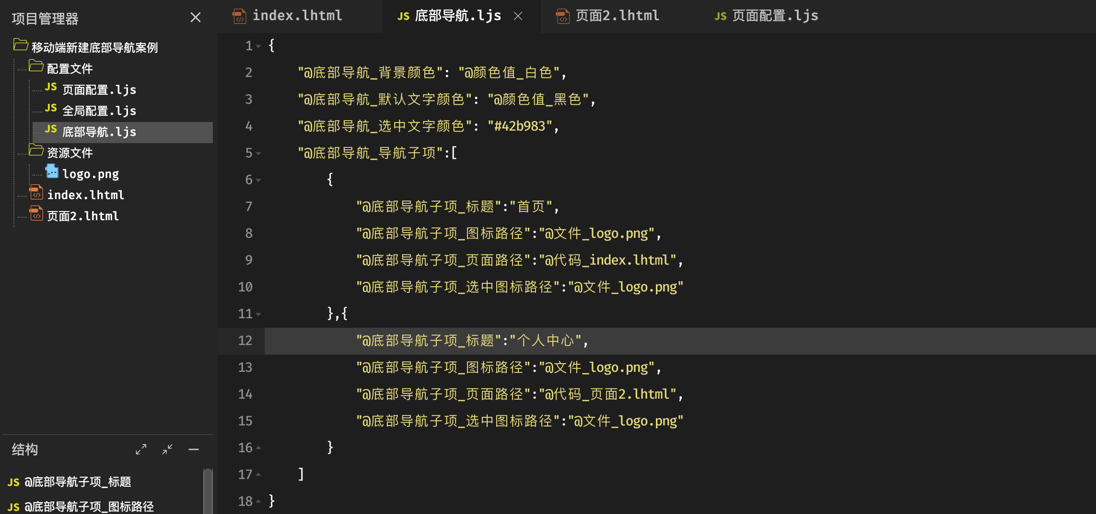Click the 结构 panel scrollbar
Screen dimensions: 1096x514
click(x=208, y=491)
